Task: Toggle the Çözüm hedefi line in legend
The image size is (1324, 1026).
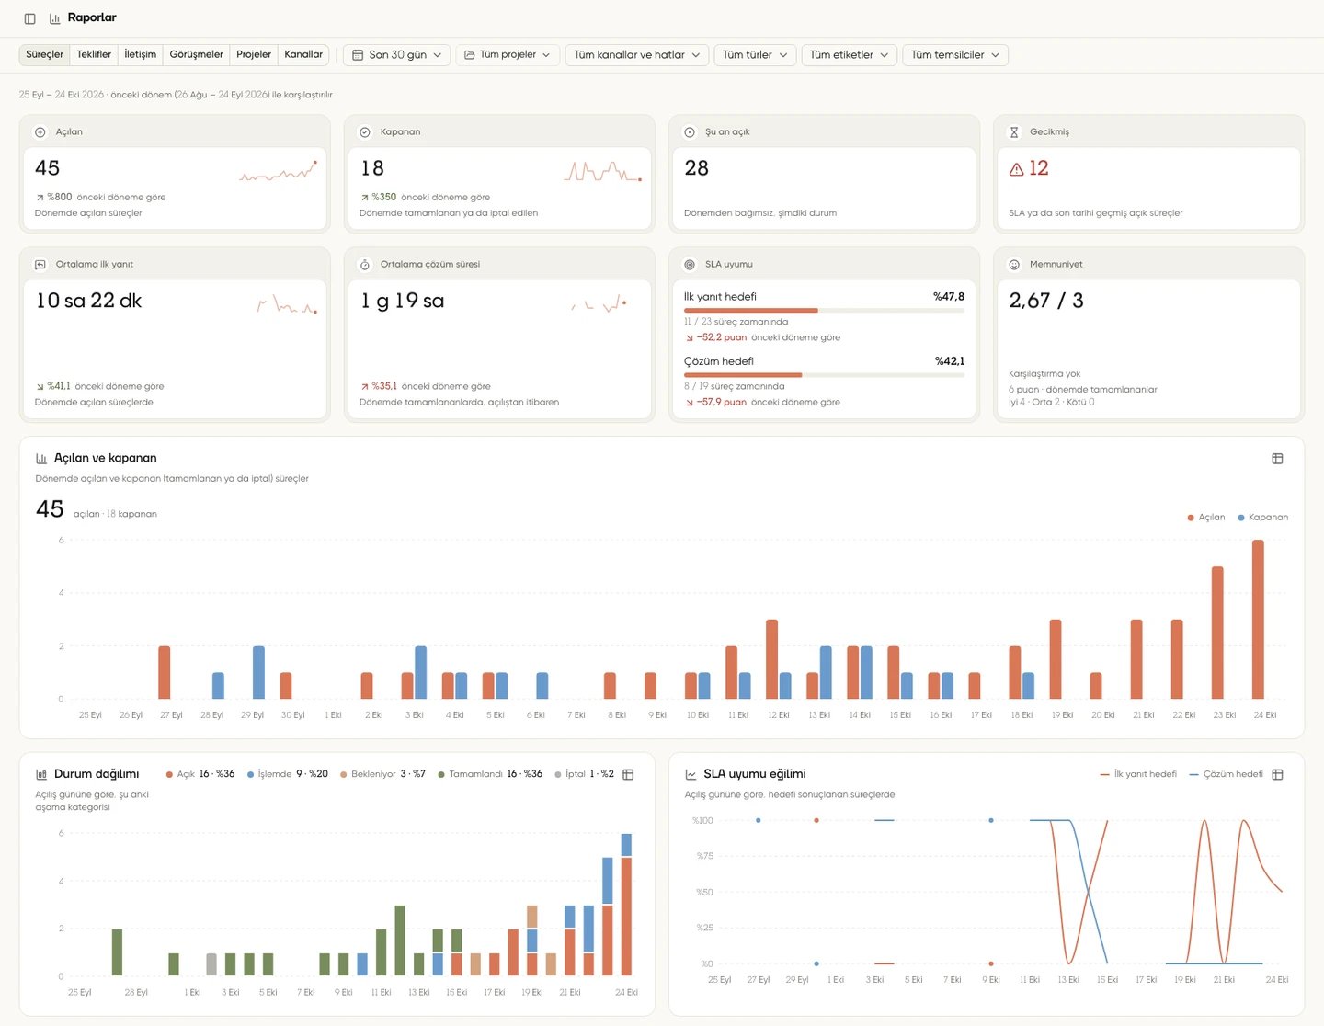Action: pyautogui.click(x=1226, y=774)
